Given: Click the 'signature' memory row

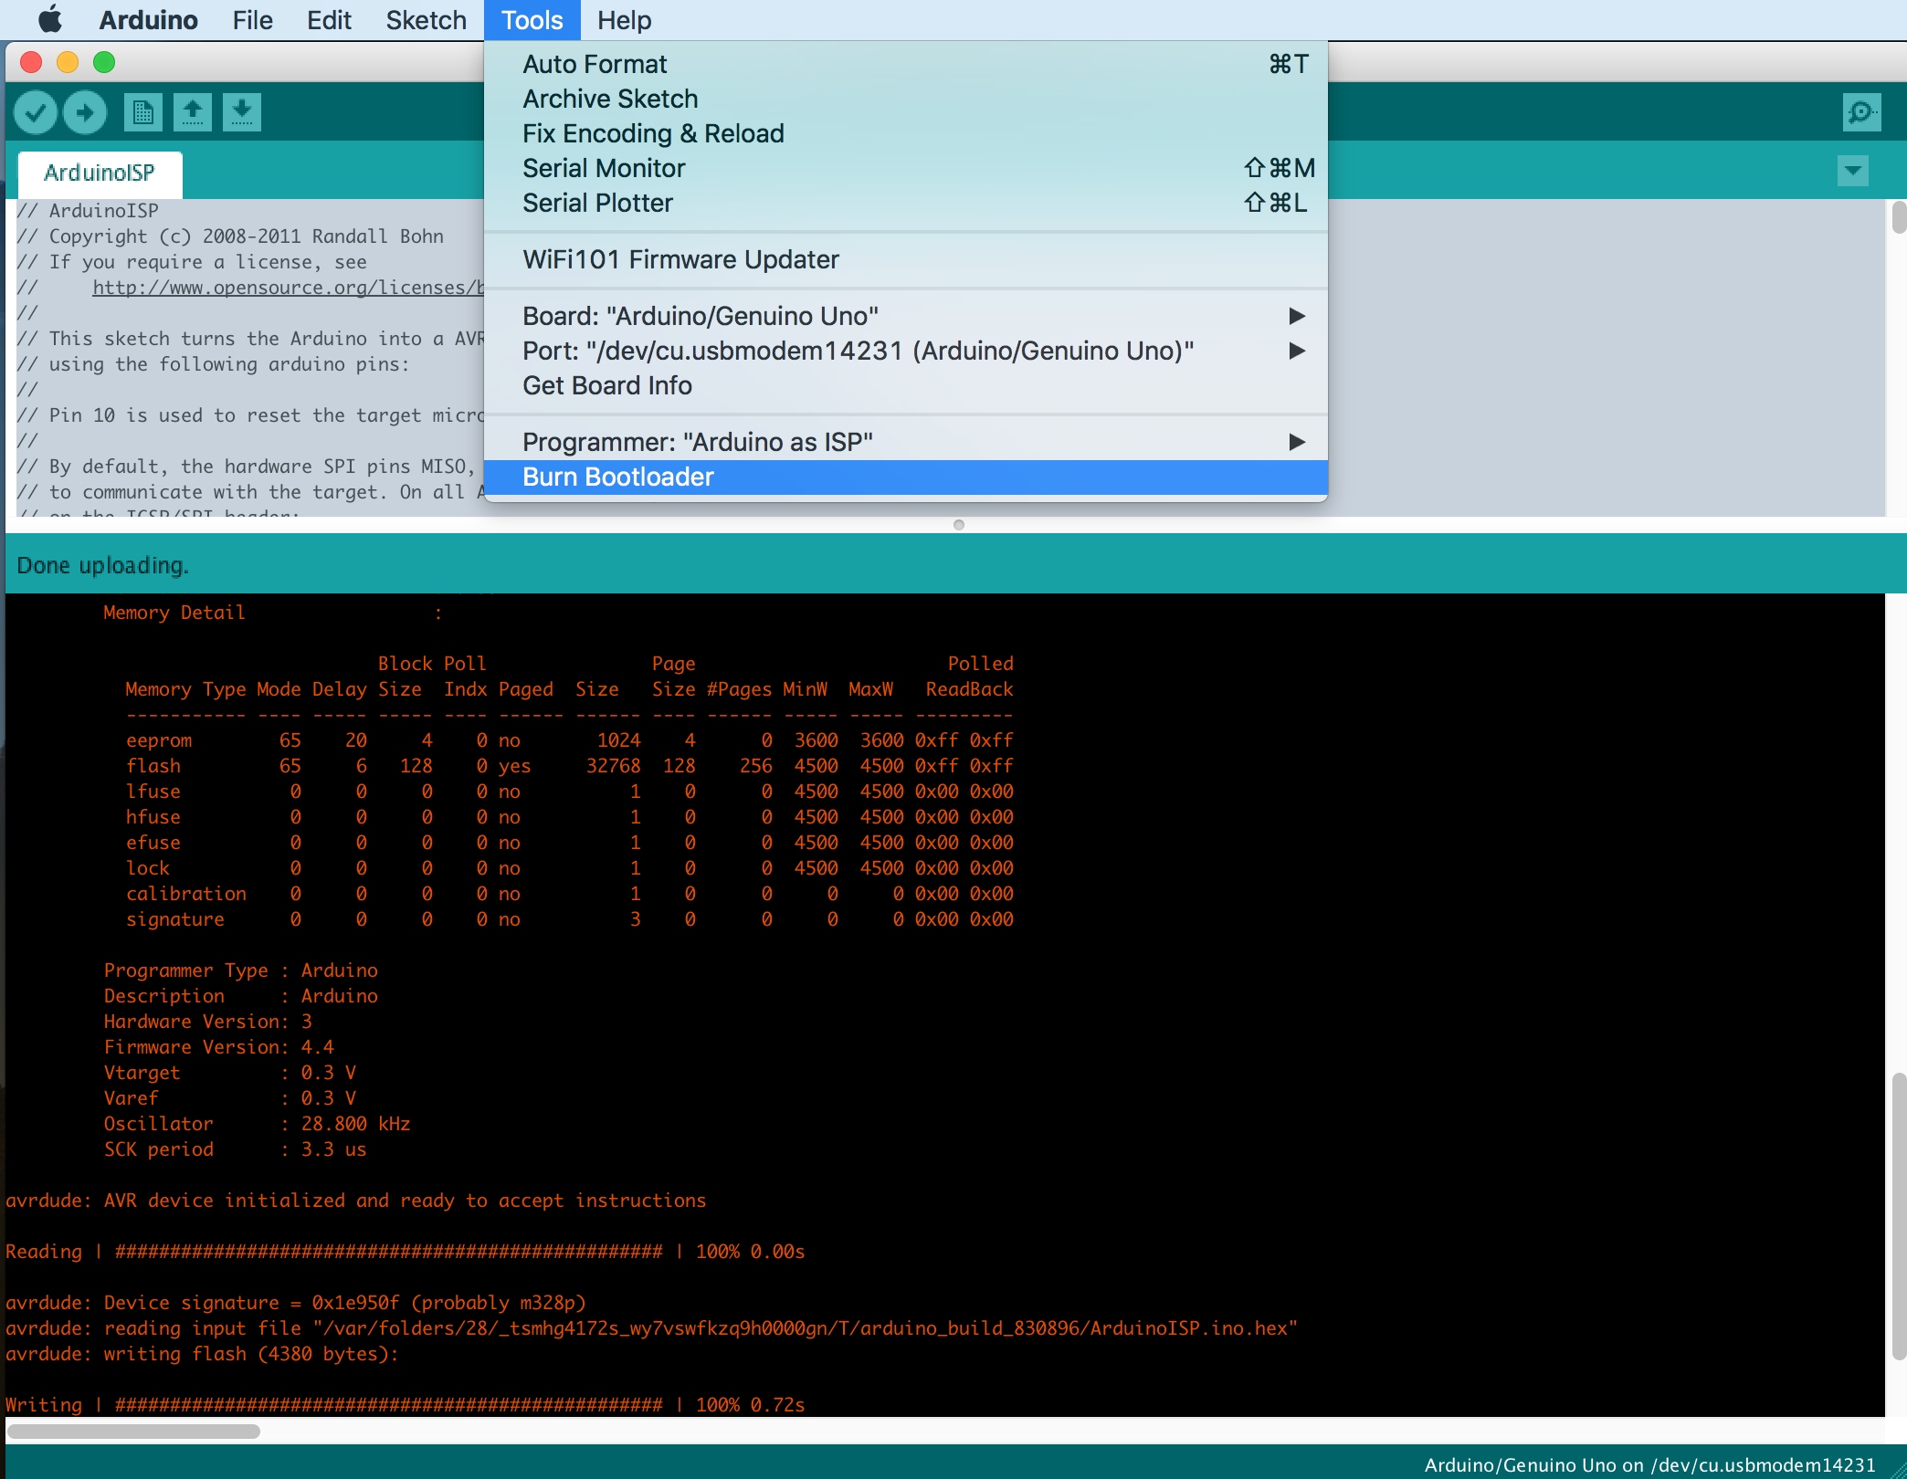Looking at the screenshot, I should [x=570, y=919].
